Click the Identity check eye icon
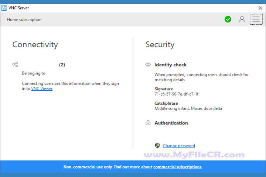This screenshot has height=177, width=266. point(148,65)
